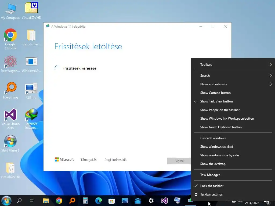Select DataWagon desktop shortcut
The height and width of the screenshot is (206, 275).
point(10,64)
